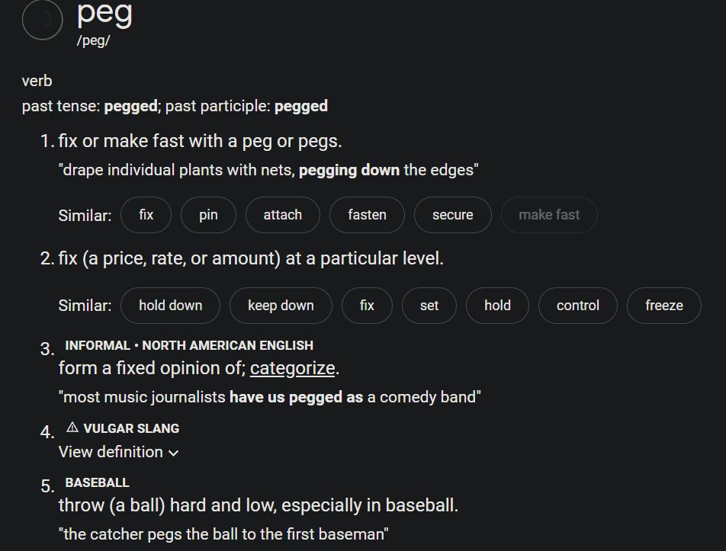Expand the View definition chevron
The height and width of the screenshot is (551, 726).
tap(174, 453)
